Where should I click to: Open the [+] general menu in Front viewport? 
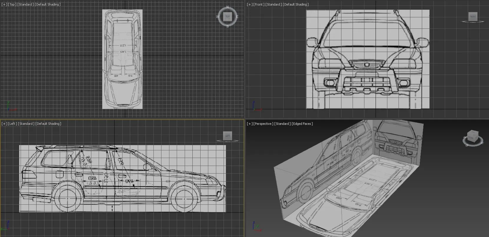(250, 4)
